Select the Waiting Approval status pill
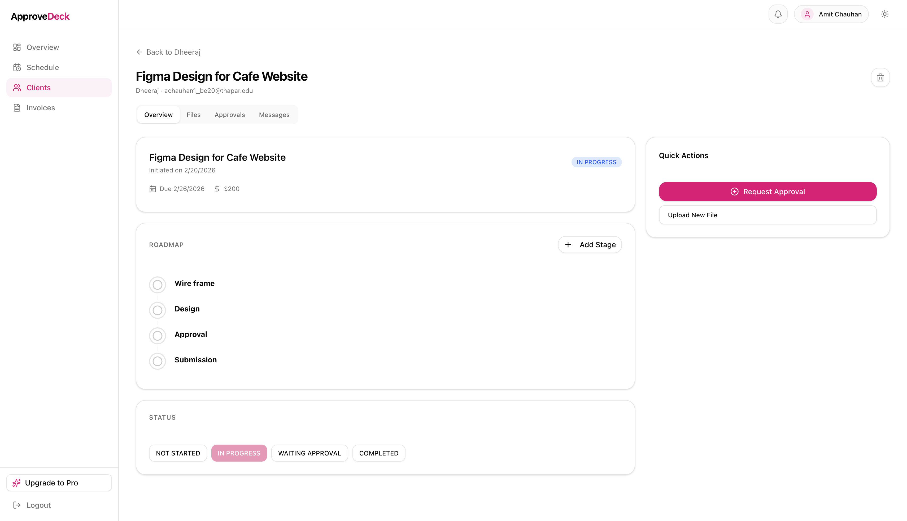The width and height of the screenshot is (907, 521). (309, 453)
